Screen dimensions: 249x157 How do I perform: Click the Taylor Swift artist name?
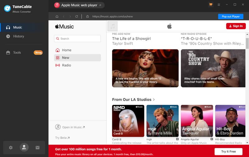pos(122,43)
